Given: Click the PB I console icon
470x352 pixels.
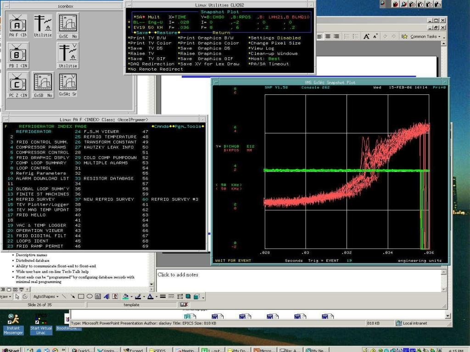Looking at the screenshot, I should (x=17, y=55).
